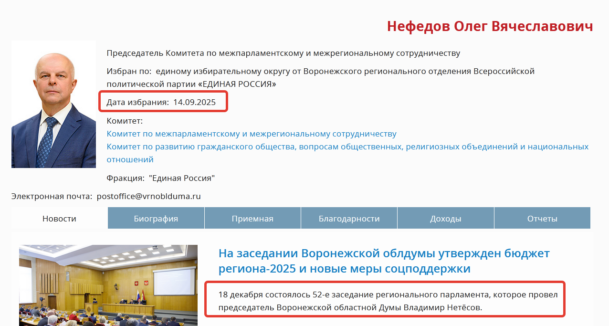Viewport: 609px width, 326px height.
Task: Open the civil society development committee link
Action: [347, 147]
